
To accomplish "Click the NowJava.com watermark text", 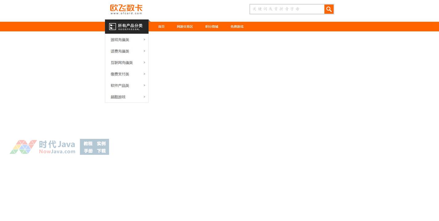I will [57, 151].
